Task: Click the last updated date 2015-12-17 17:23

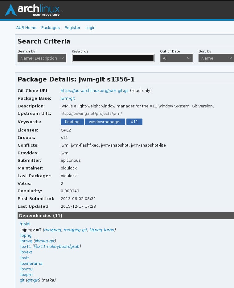Action: pos(78,207)
